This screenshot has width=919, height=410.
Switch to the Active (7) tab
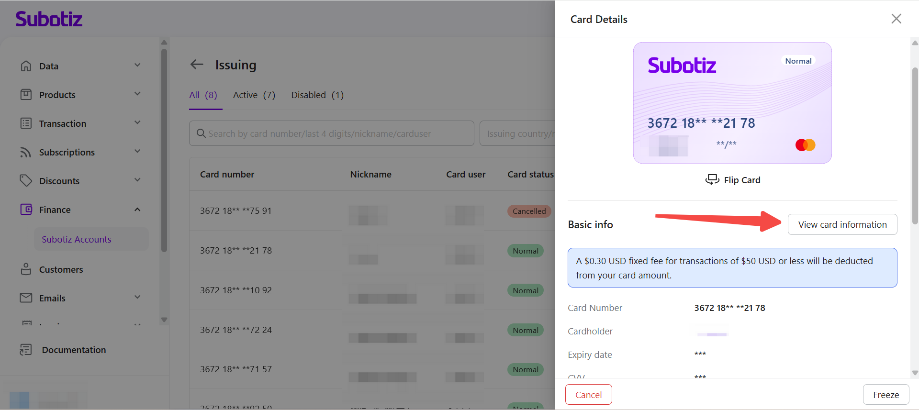pyautogui.click(x=254, y=95)
